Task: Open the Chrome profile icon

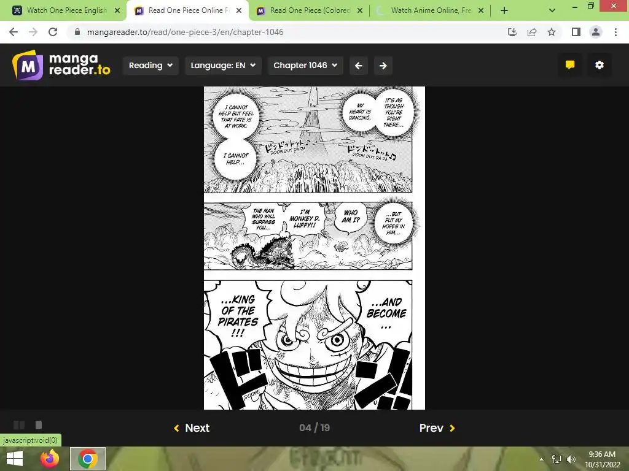Action: [x=596, y=32]
